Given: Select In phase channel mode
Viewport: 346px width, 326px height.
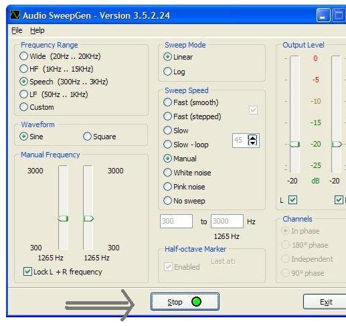Looking at the screenshot, I should [300, 231].
